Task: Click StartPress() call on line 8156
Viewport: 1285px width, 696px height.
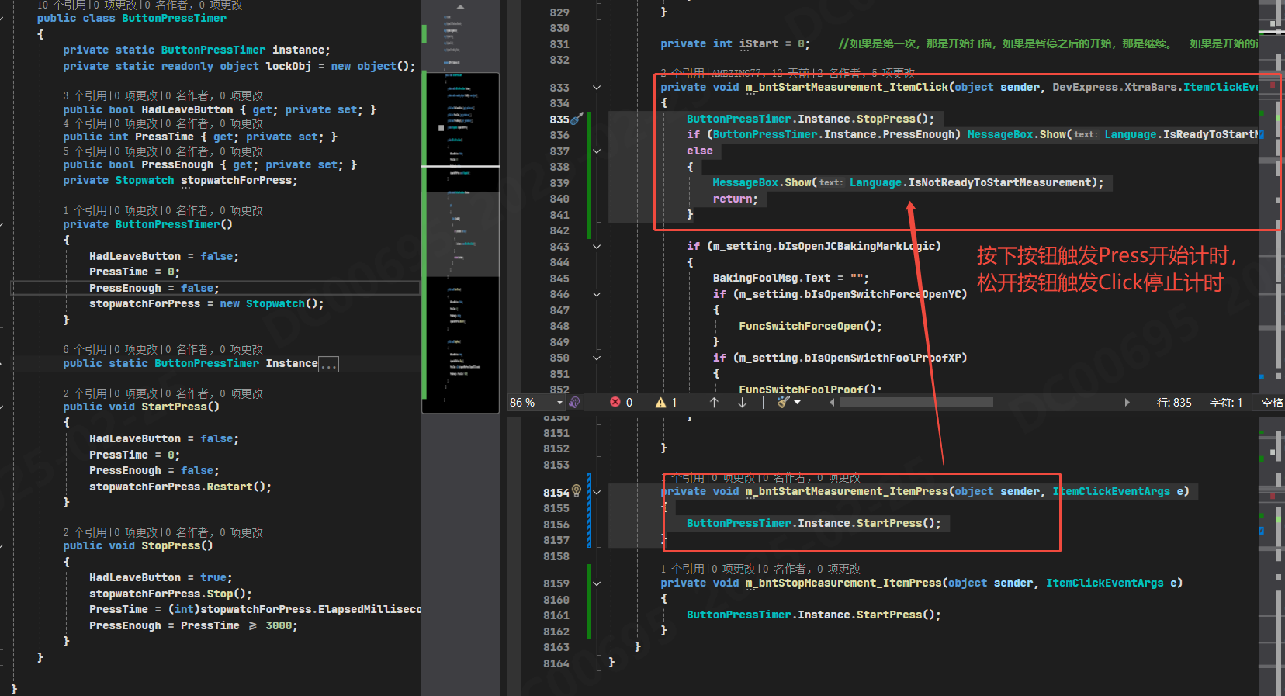Action: (895, 523)
